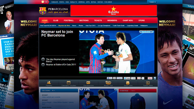
Task: Click FUNDACIÓ in the top bar
Action: (55, 2)
